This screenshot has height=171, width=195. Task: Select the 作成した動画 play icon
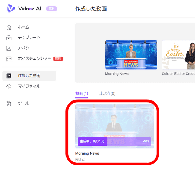tap(9, 75)
